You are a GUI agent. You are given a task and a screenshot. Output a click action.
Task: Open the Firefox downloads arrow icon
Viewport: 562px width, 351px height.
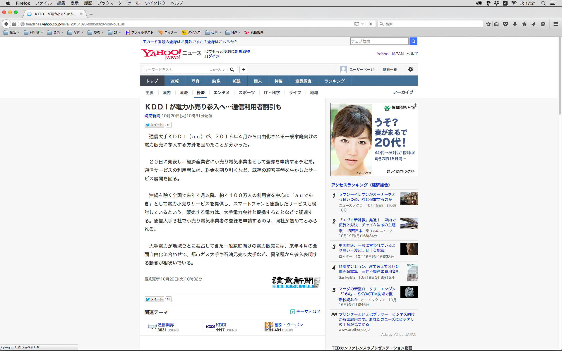pyautogui.click(x=515, y=24)
